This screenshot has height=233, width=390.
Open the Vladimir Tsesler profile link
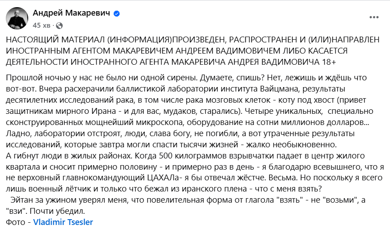click(x=63, y=221)
